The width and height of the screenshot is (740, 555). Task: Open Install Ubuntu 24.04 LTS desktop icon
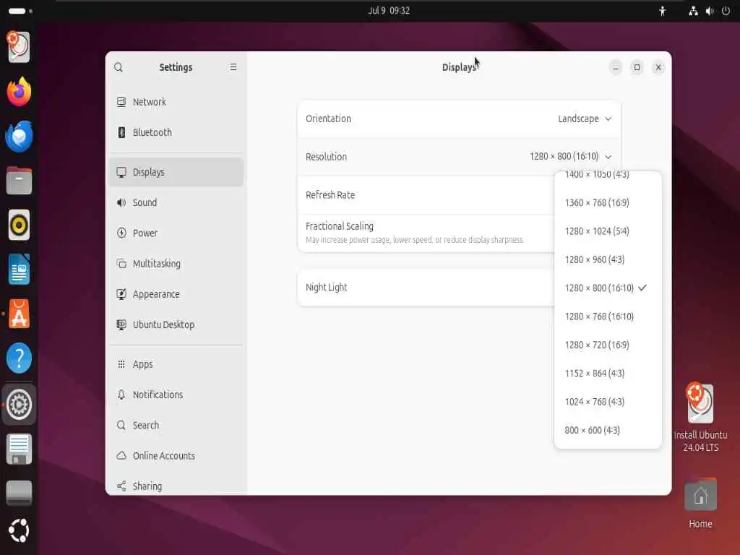(x=700, y=418)
